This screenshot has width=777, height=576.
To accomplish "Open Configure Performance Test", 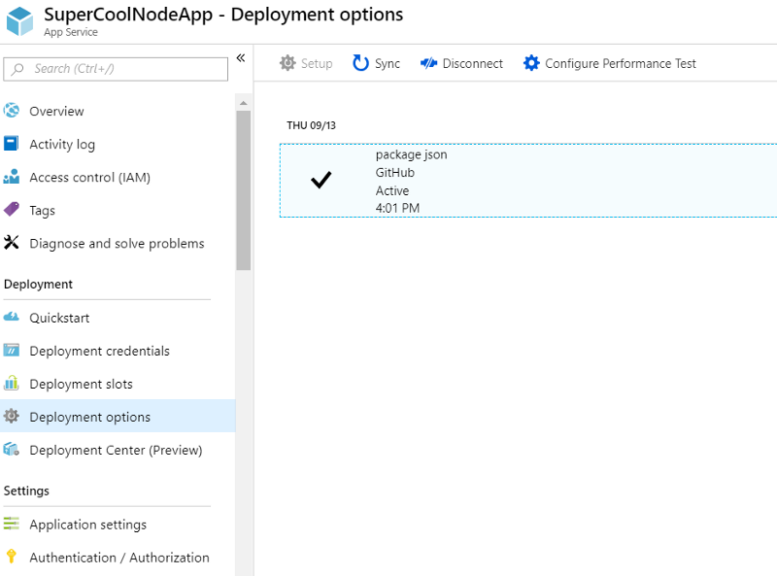I will pos(621,63).
